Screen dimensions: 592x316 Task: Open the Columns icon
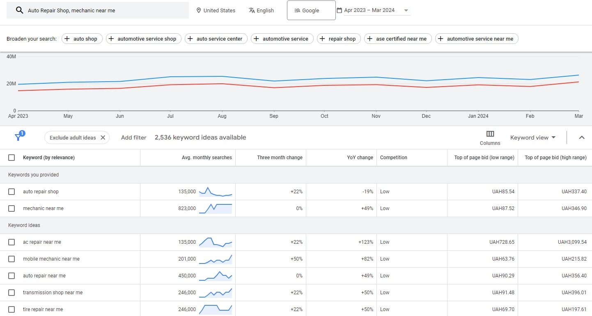point(490,134)
